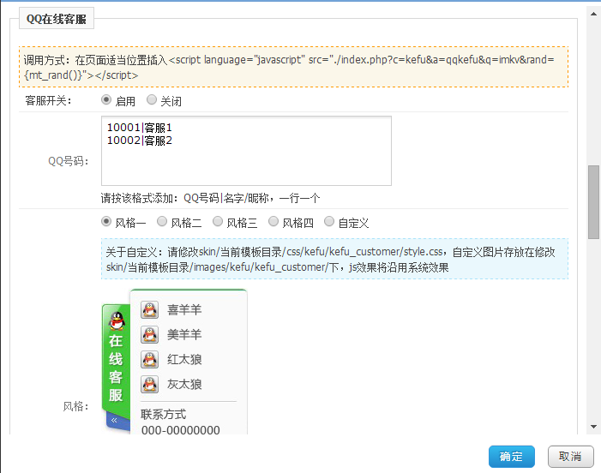Choose the 风格四 style option
The image size is (601, 473).
(273, 222)
